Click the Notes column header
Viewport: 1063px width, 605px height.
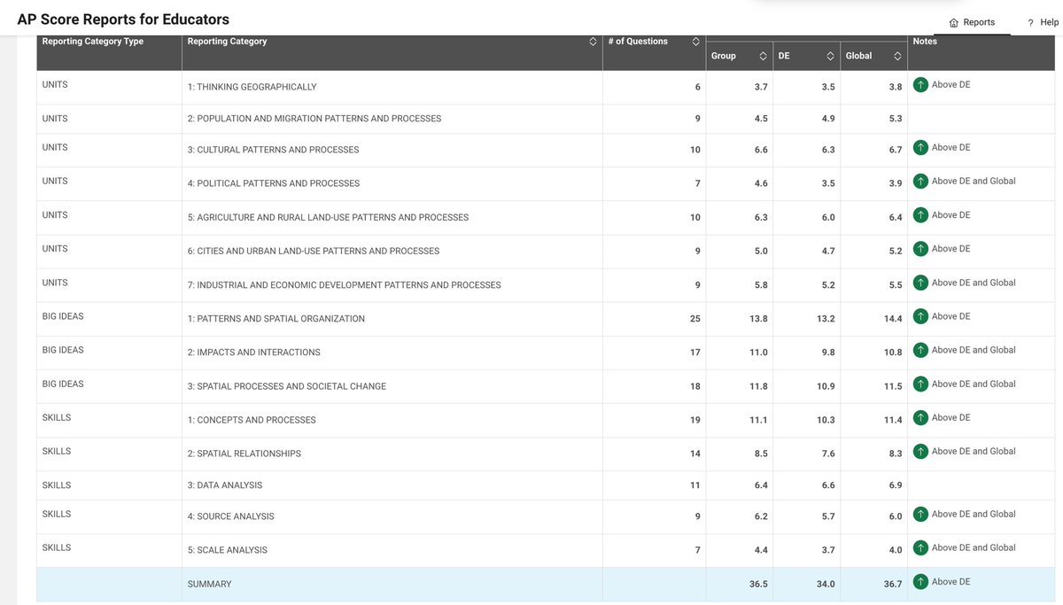click(x=925, y=42)
